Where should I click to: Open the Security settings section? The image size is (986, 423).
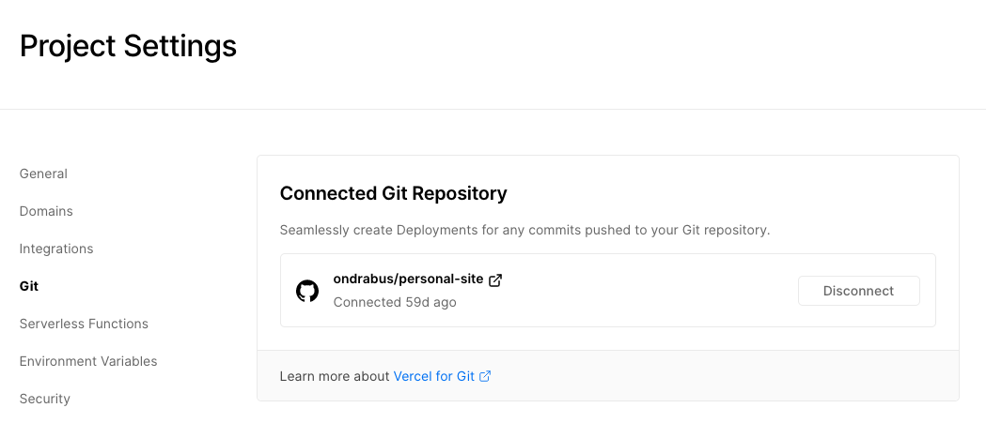click(45, 399)
